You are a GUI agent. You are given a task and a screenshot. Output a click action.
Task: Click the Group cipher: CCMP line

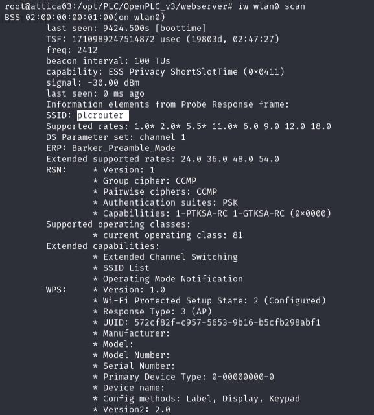[x=145, y=181]
